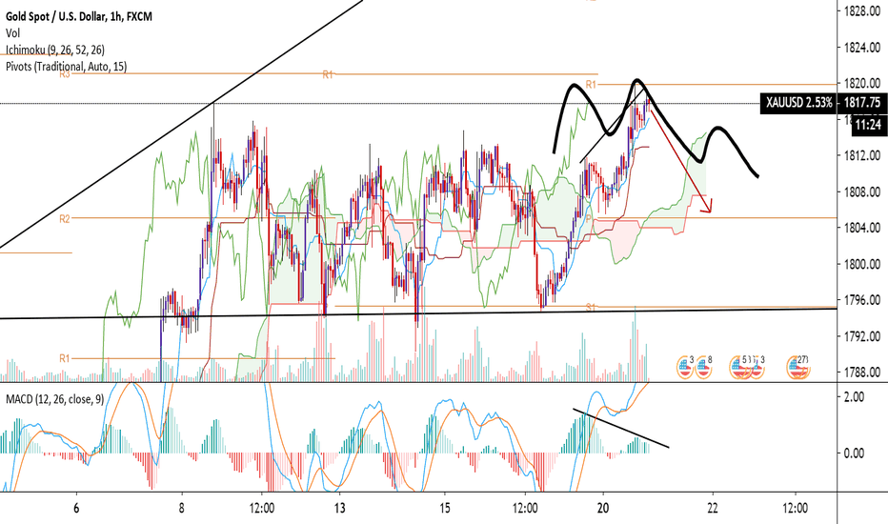Click the date label 20 on time axis
Image resolution: width=888 pixels, height=524 pixels.
[x=602, y=508]
